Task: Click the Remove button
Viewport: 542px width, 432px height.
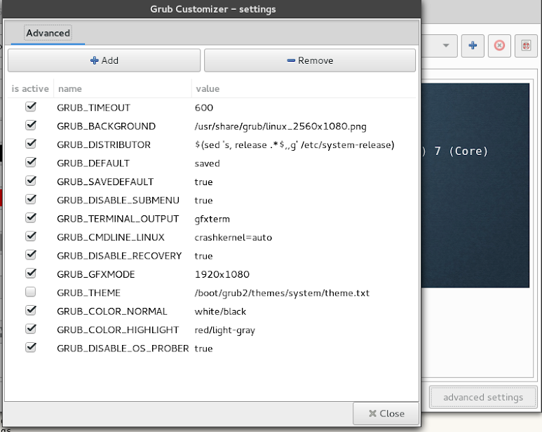Action: 310,60
